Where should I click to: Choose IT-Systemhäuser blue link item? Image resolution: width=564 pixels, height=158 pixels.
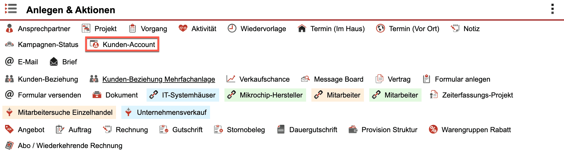coord(183,95)
